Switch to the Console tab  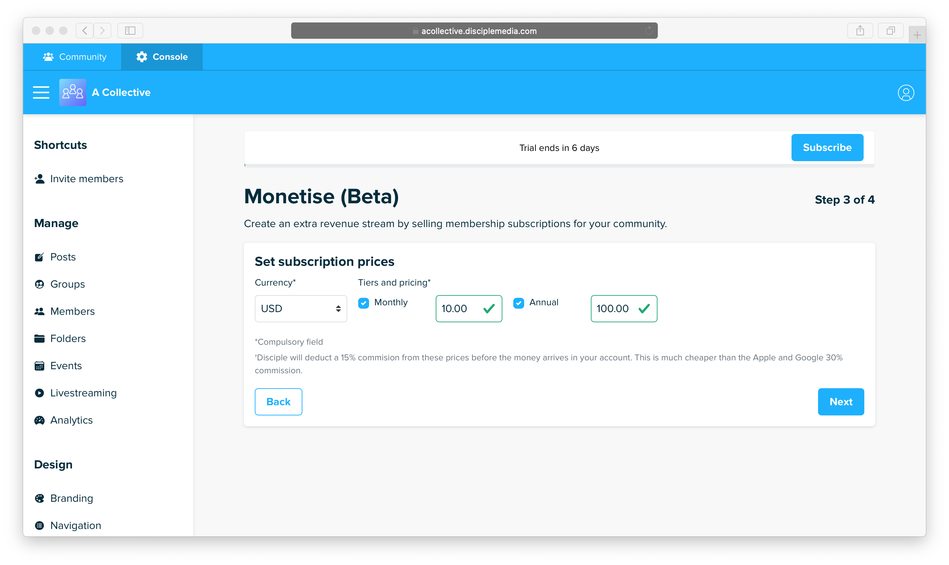pos(162,57)
